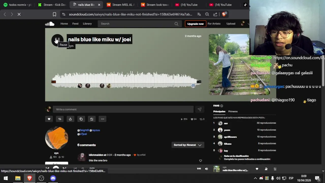
Task: Open the translate page icon
Action: click(199, 14)
